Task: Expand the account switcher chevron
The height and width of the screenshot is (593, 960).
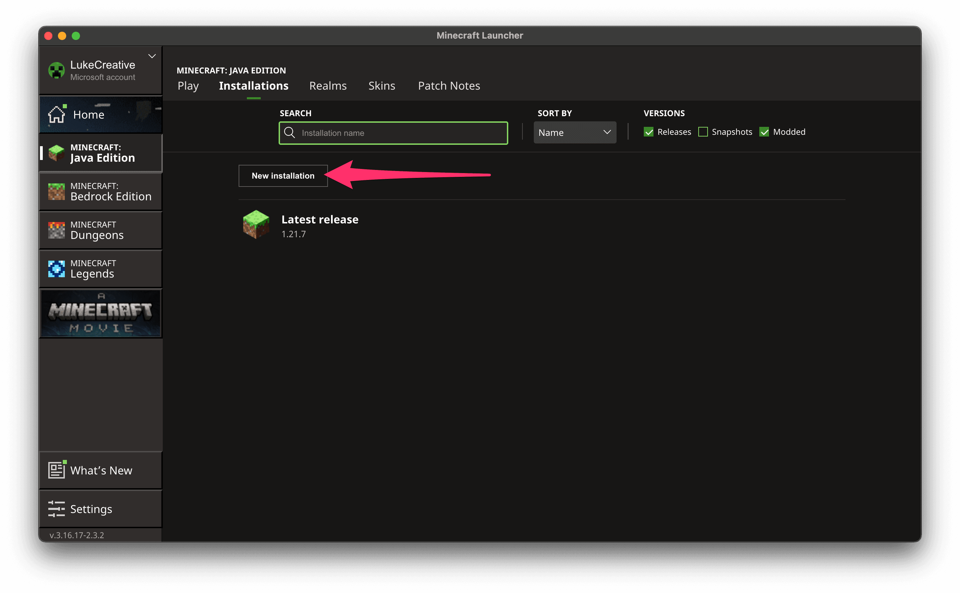Action: click(x=152, y=56)
